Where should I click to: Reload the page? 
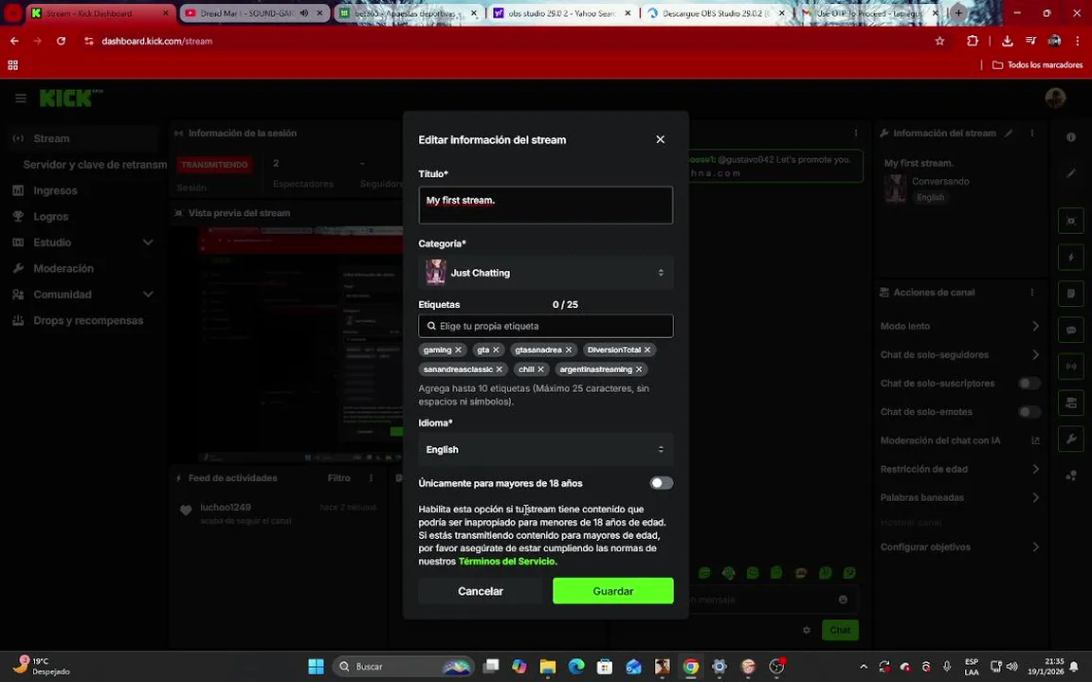62,41
